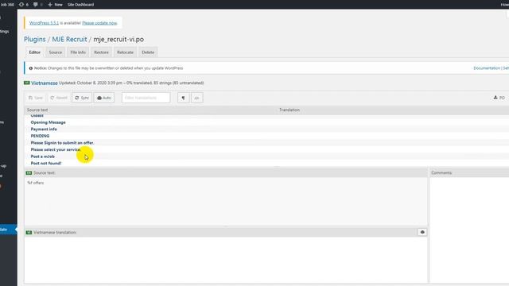Click the Vietnamese flag icon beside language name
509x286 pixels.
pos(26,83)
